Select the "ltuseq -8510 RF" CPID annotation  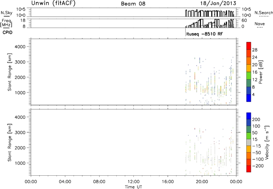pos(204,34)
